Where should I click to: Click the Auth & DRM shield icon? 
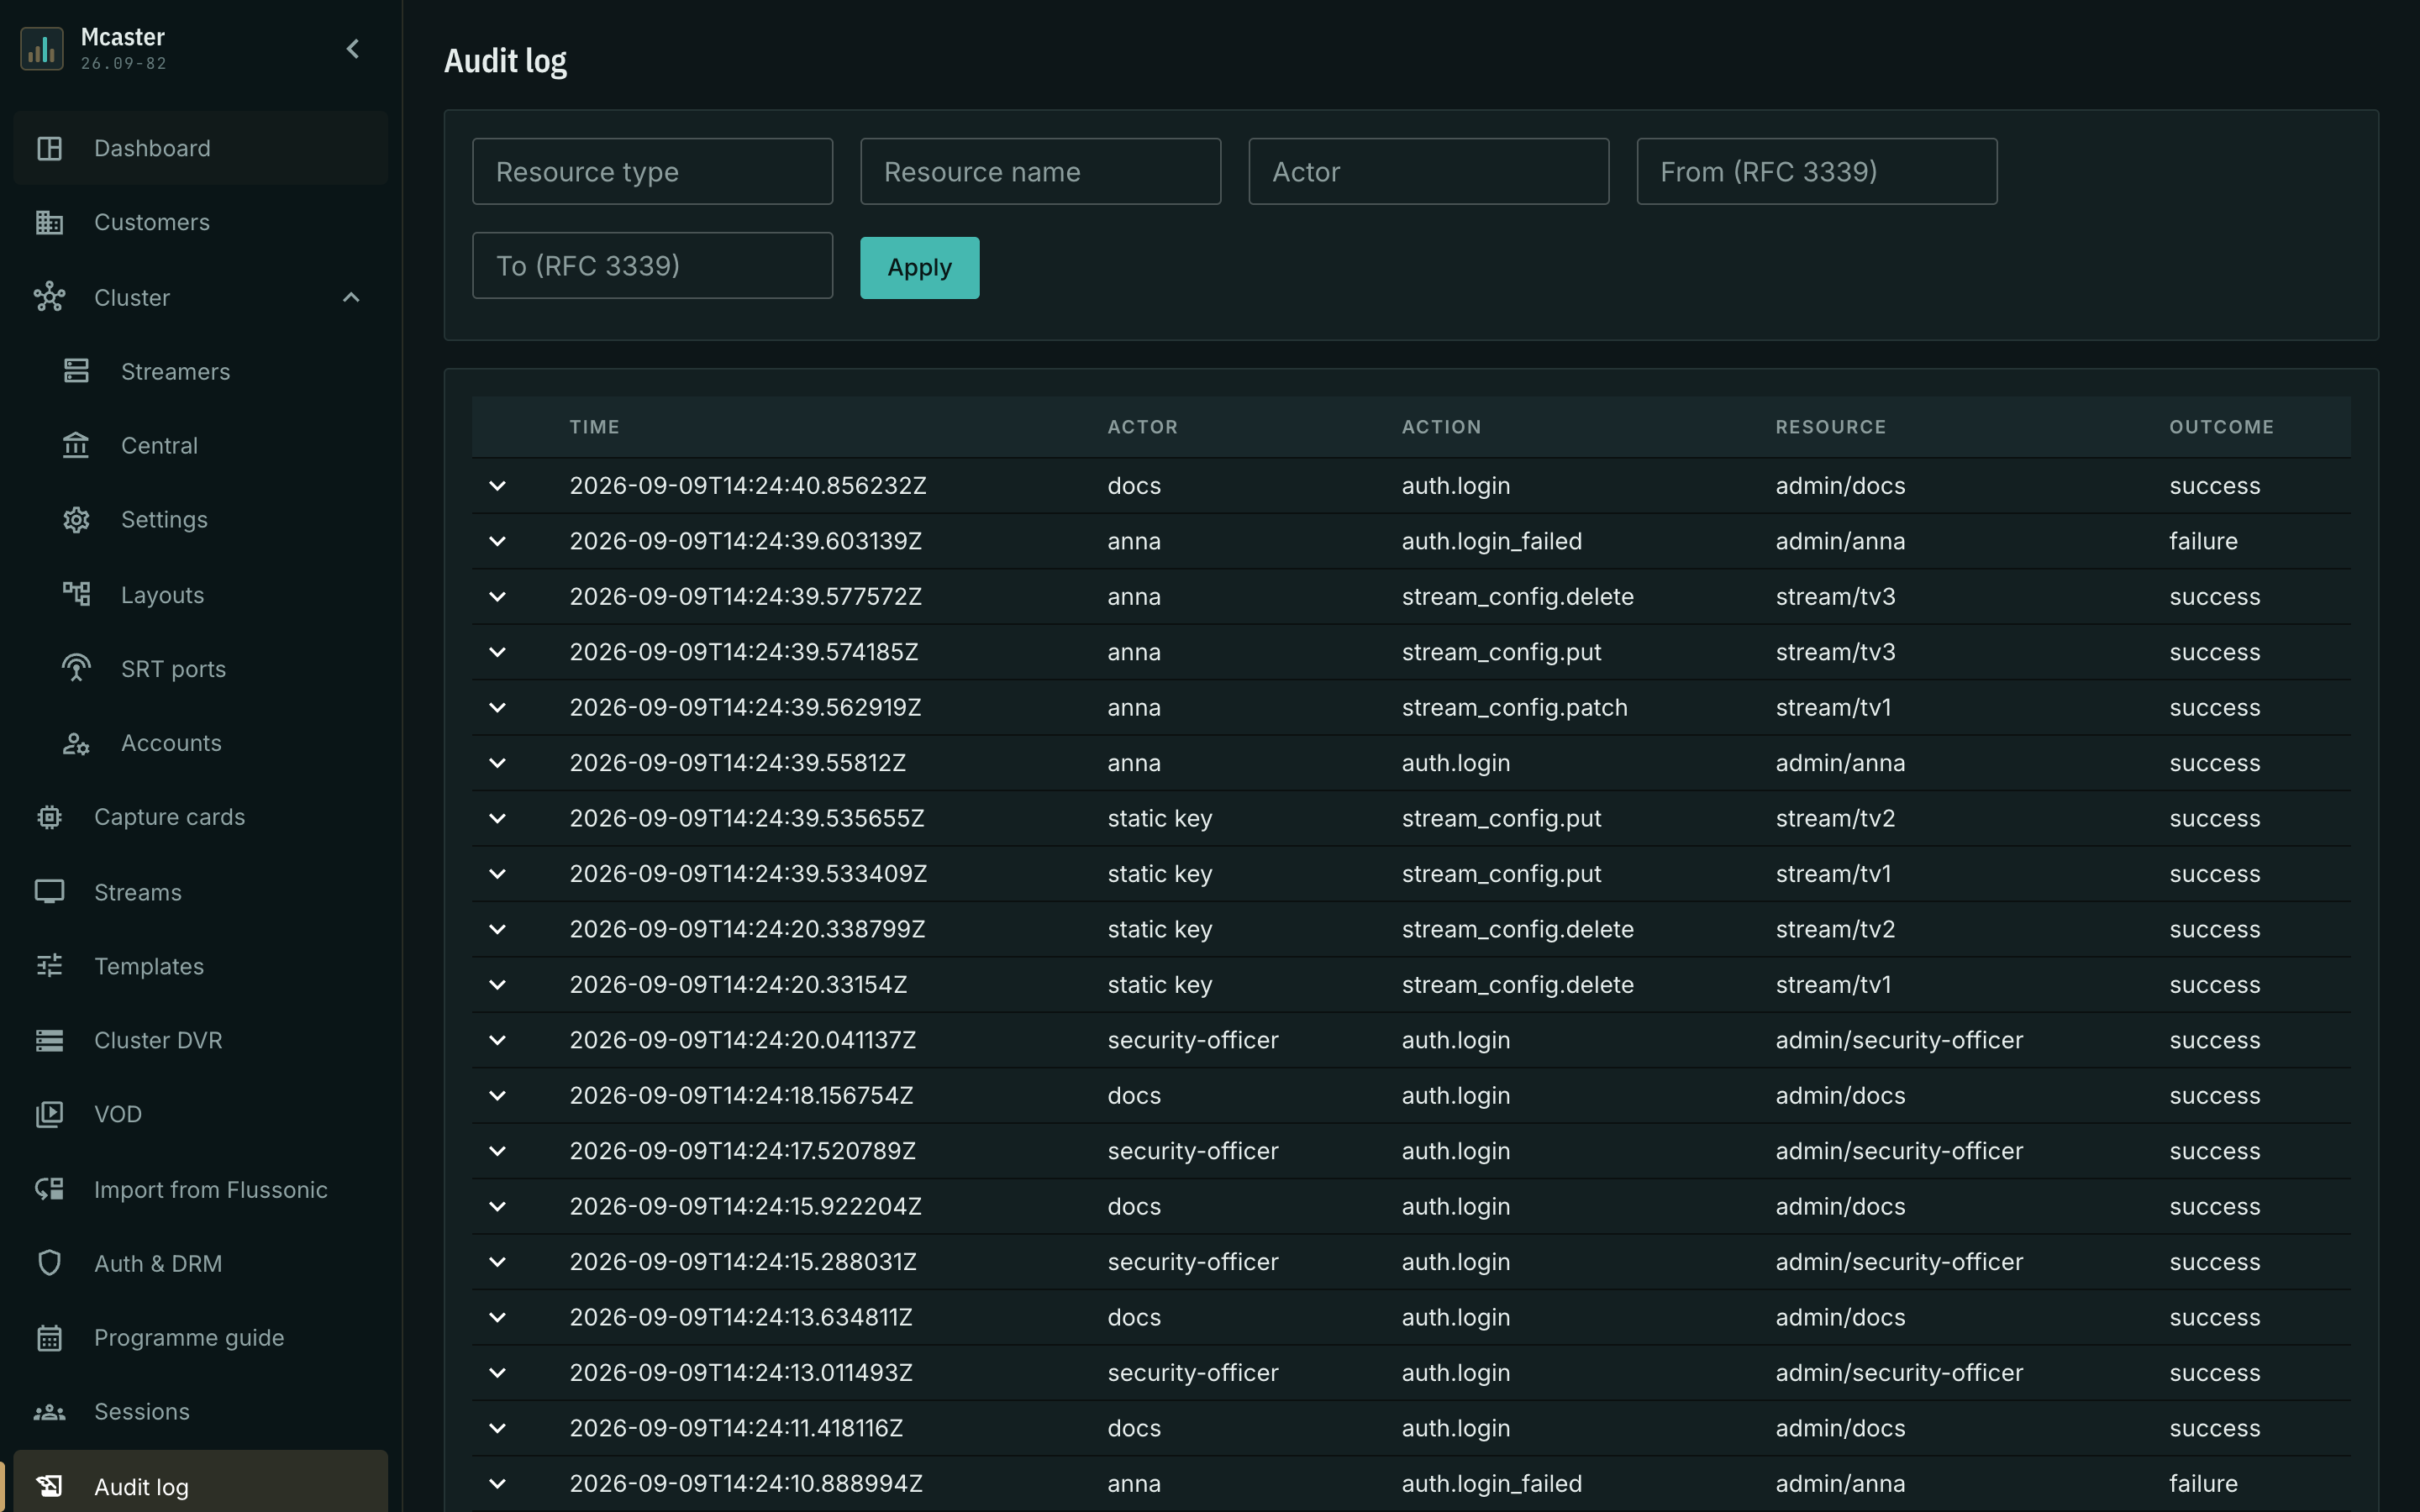49,1263
